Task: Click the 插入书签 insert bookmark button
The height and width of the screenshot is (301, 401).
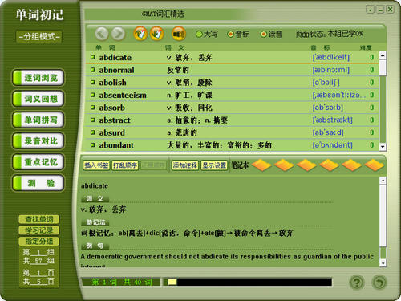Action: click(96, 165)
